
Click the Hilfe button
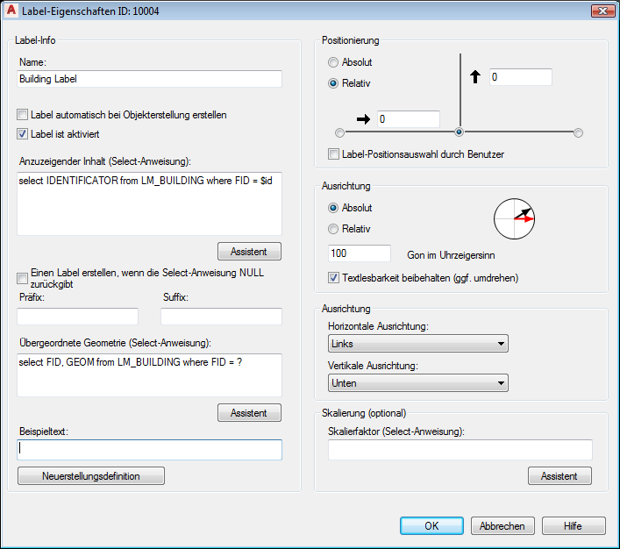[574, 525]
